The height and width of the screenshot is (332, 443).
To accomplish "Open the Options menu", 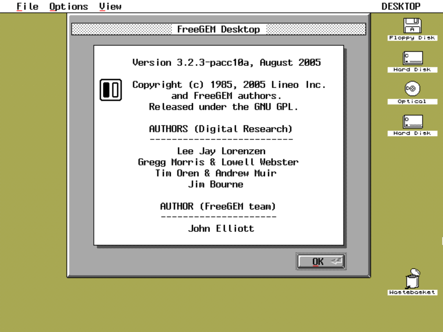I will click(x=69, y=6).
